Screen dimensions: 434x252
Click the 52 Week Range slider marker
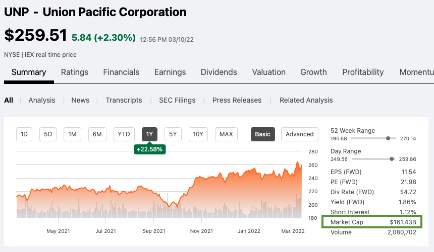click(388, 138)
